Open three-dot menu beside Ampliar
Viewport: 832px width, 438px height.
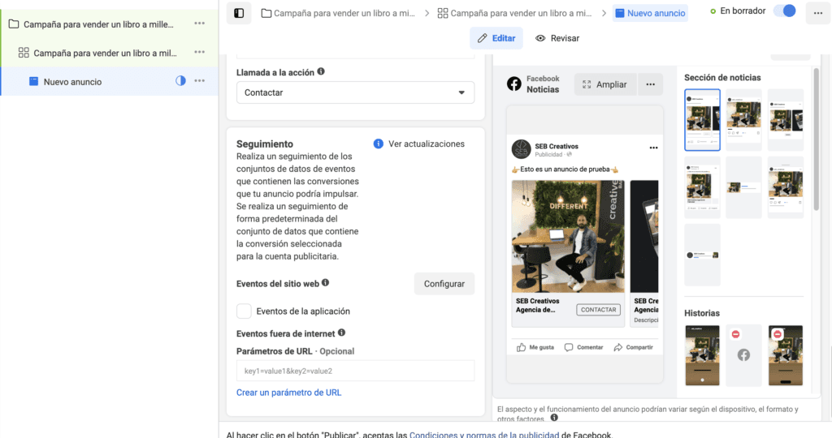pos(650,84)
